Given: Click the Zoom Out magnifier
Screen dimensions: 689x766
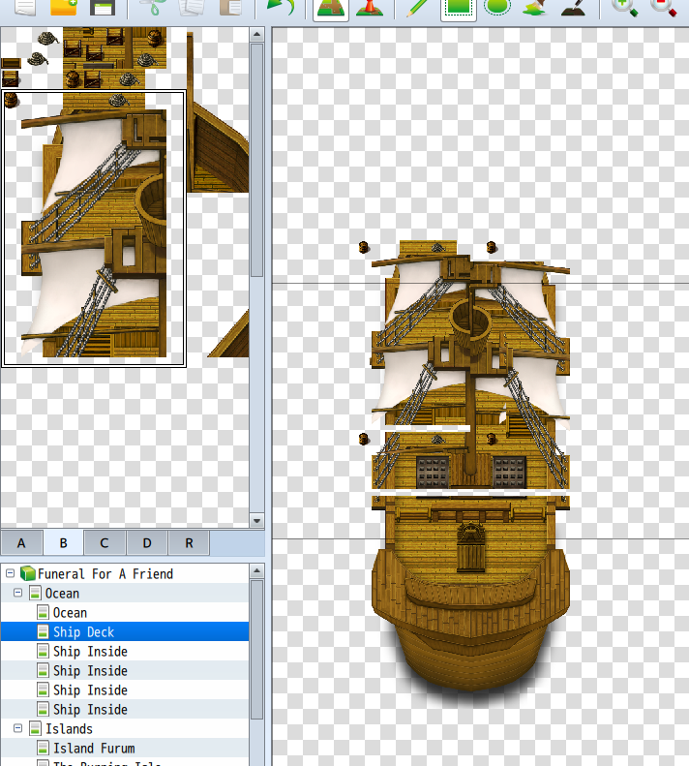Looking at the screenshot, I should [x=663, y=7].
